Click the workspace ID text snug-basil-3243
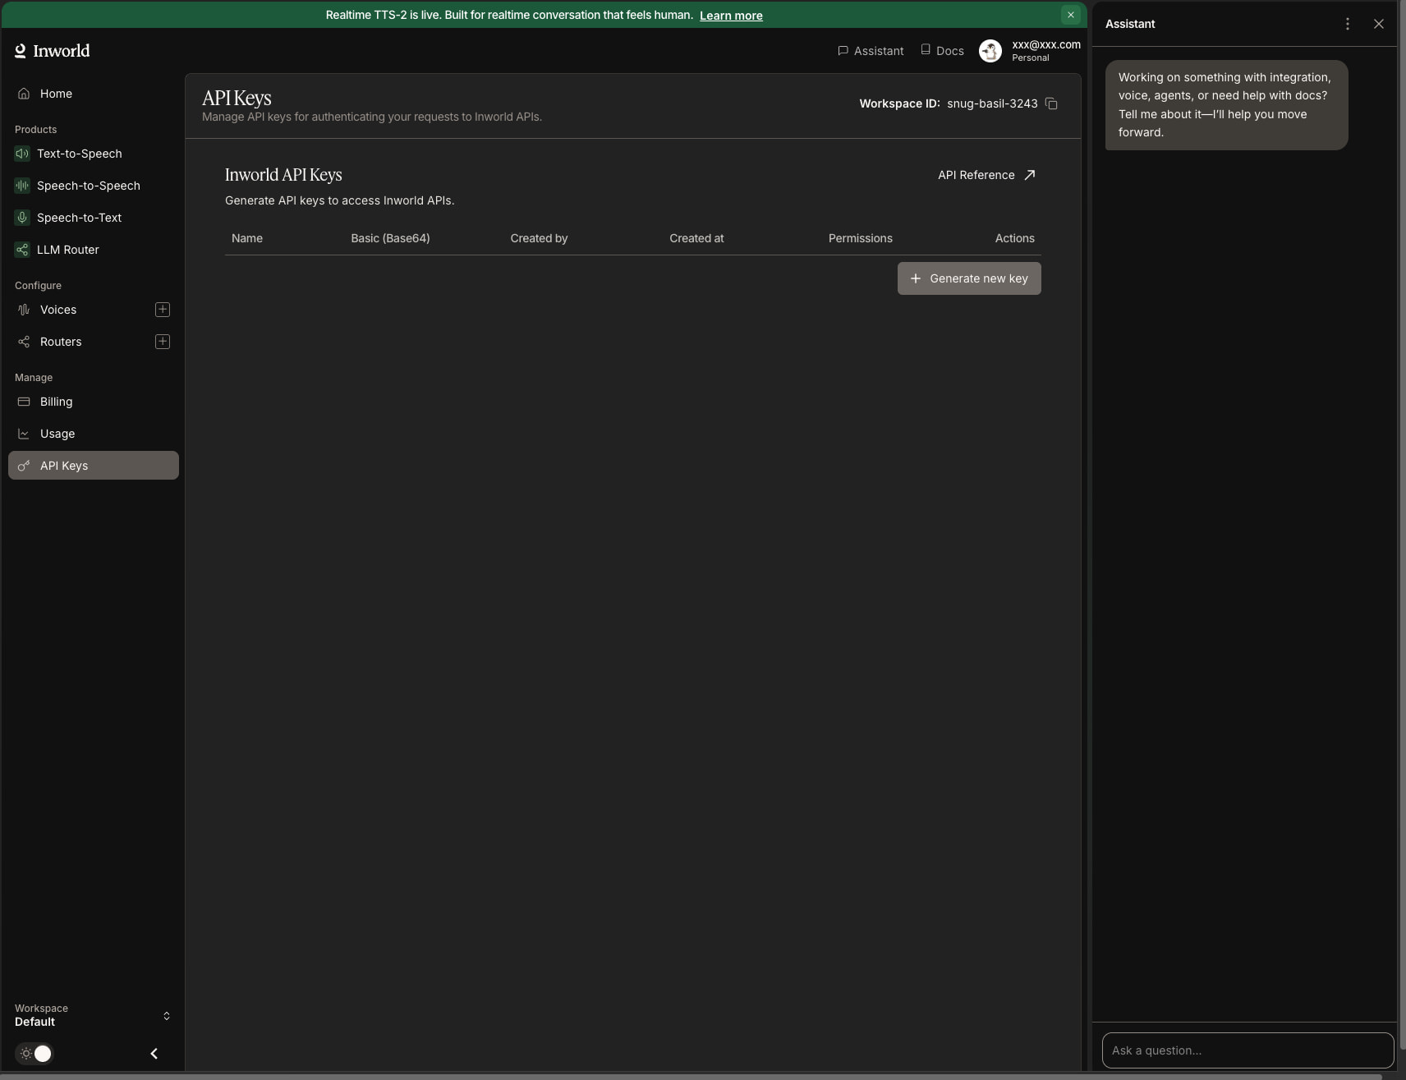 click(x=992, y=103)
